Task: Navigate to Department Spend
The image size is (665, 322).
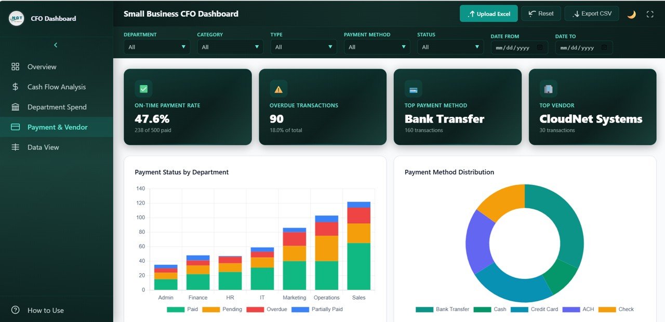Action: click(57, 107)
